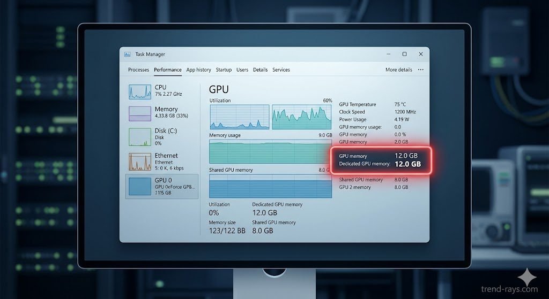Select the CPU mini graph thumbnail
This screenshot has height=299, width=549.
(x=140, y=92)
